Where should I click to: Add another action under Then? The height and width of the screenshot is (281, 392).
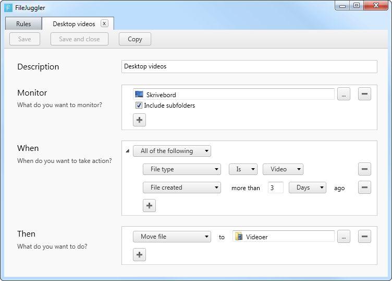[x=140, y=255]
